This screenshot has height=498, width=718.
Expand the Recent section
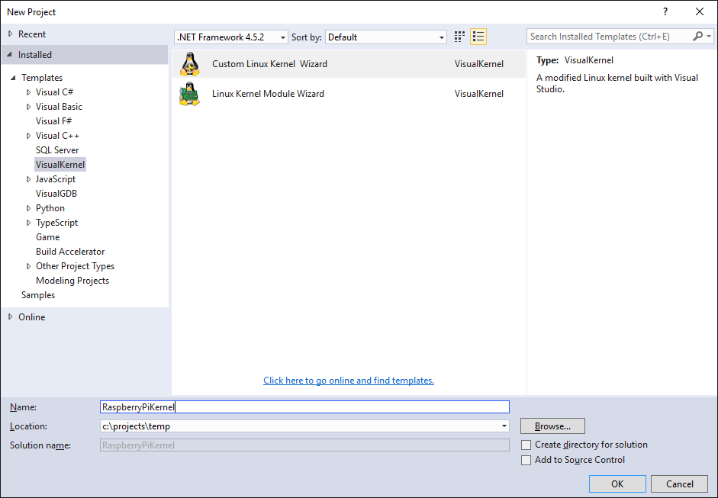point(10,34)
